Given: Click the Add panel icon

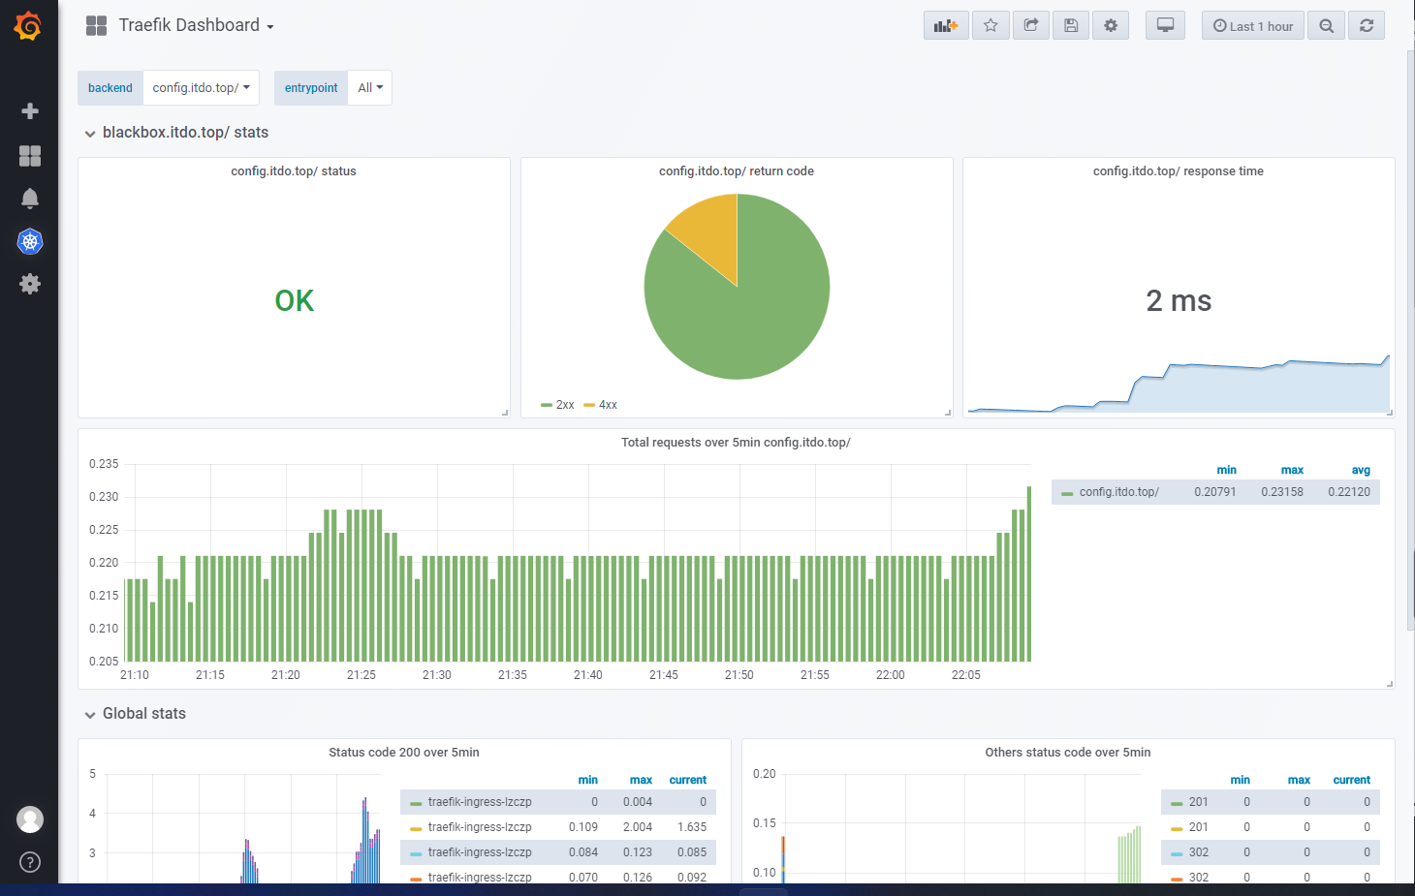Looking at the screenshot, I should (946, 25).
